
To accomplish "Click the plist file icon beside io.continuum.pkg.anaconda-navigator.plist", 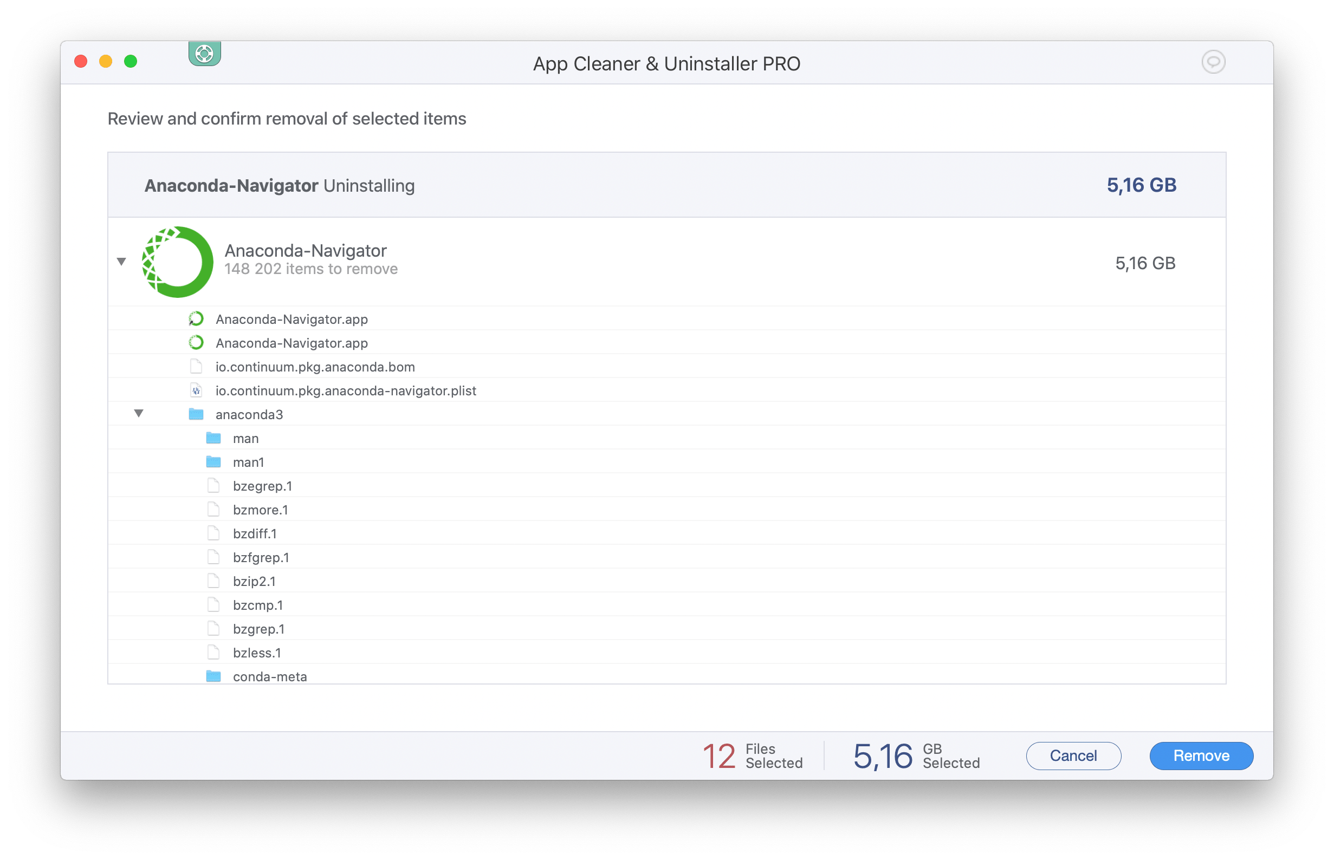I will tap(196, 390).
